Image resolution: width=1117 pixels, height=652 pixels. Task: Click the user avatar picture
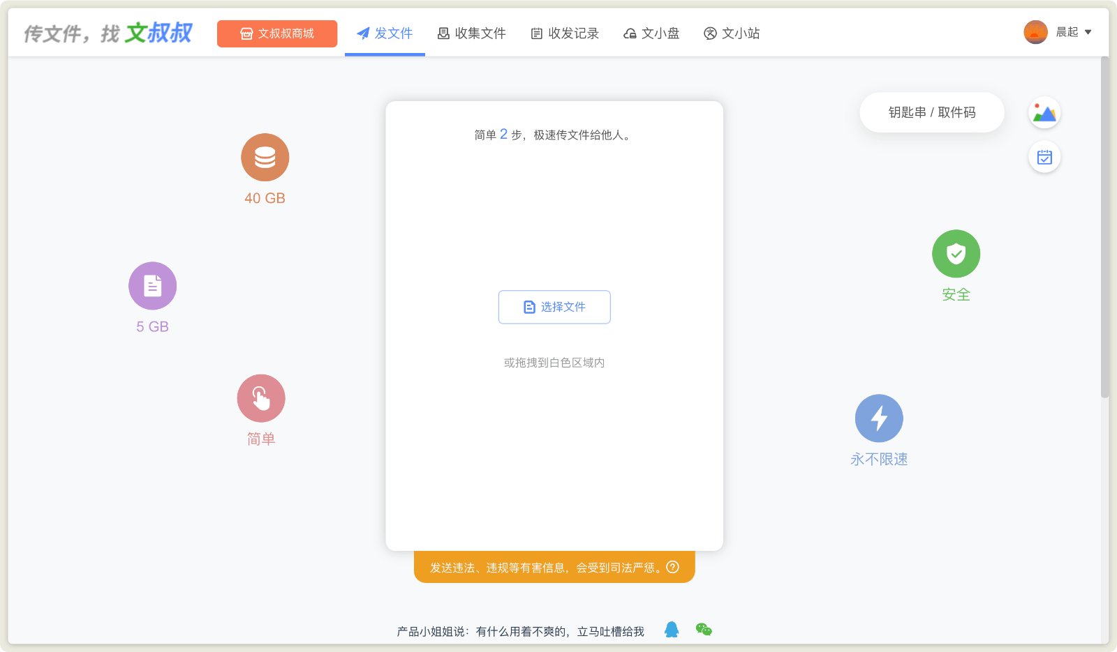1035,32
